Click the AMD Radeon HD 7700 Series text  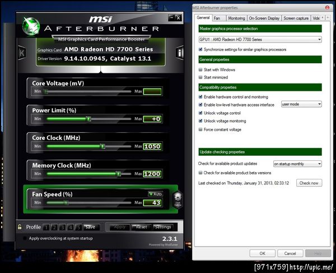[x=109, y=49]
